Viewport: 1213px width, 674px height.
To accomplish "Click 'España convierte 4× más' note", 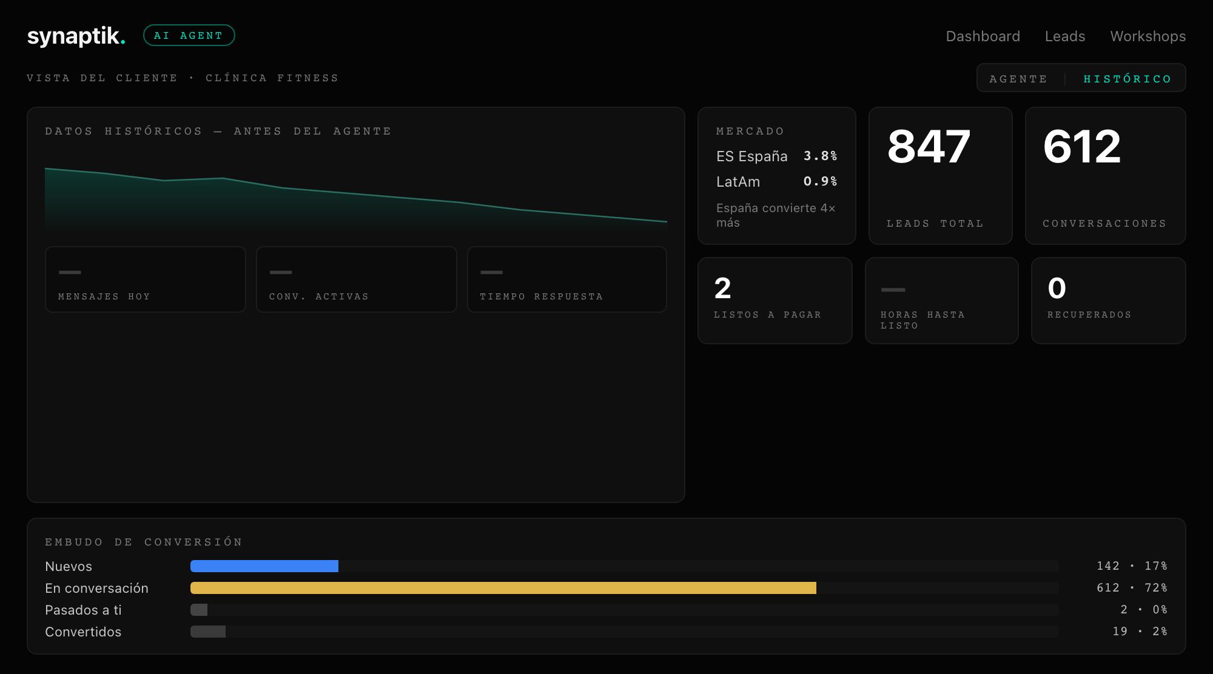I will [x=776, y=215].
